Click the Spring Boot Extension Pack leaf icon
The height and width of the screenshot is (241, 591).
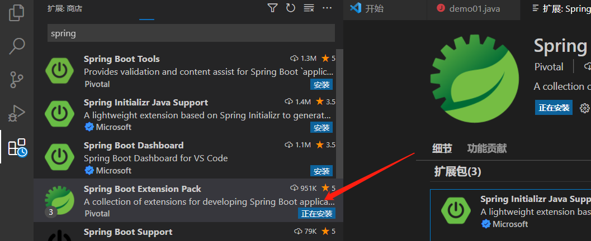click(59, 200)
